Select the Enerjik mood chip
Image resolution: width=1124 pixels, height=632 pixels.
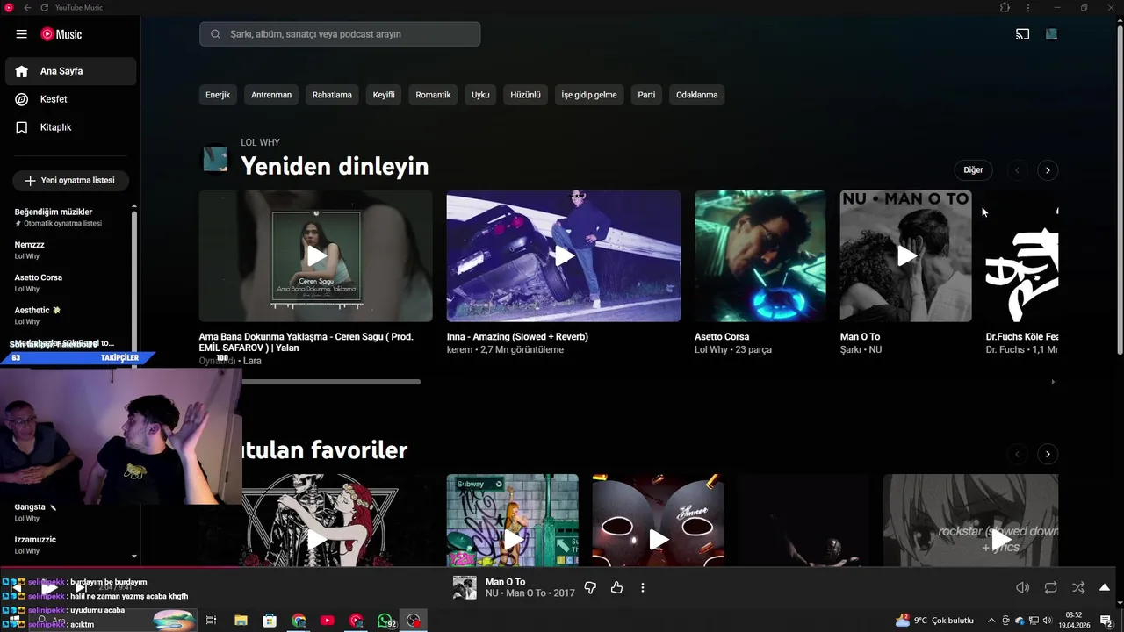pos(218,95)
